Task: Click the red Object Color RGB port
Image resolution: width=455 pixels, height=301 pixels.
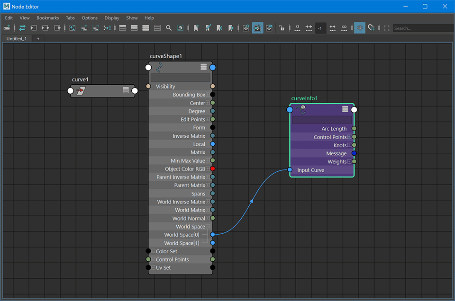Action: [212, 169]
